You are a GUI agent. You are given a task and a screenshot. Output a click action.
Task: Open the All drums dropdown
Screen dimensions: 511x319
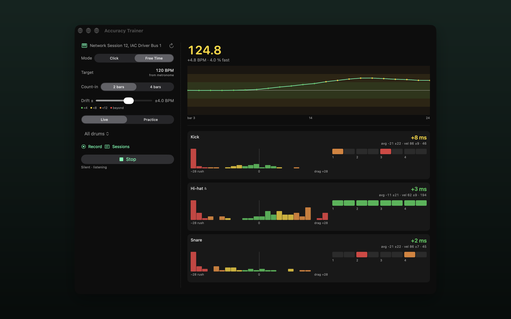click(x=97, y=134)
